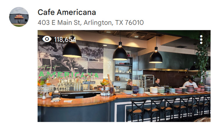Click the Cafe Americana title

pos(67,12)
